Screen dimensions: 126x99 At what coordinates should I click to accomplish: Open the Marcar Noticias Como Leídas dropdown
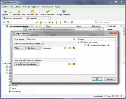(x=27, y=64)
